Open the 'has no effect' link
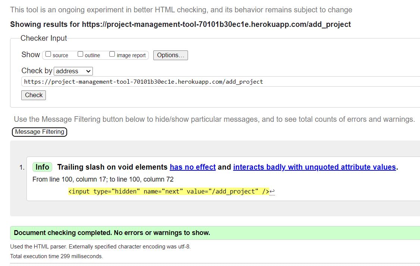 [192, 167]
